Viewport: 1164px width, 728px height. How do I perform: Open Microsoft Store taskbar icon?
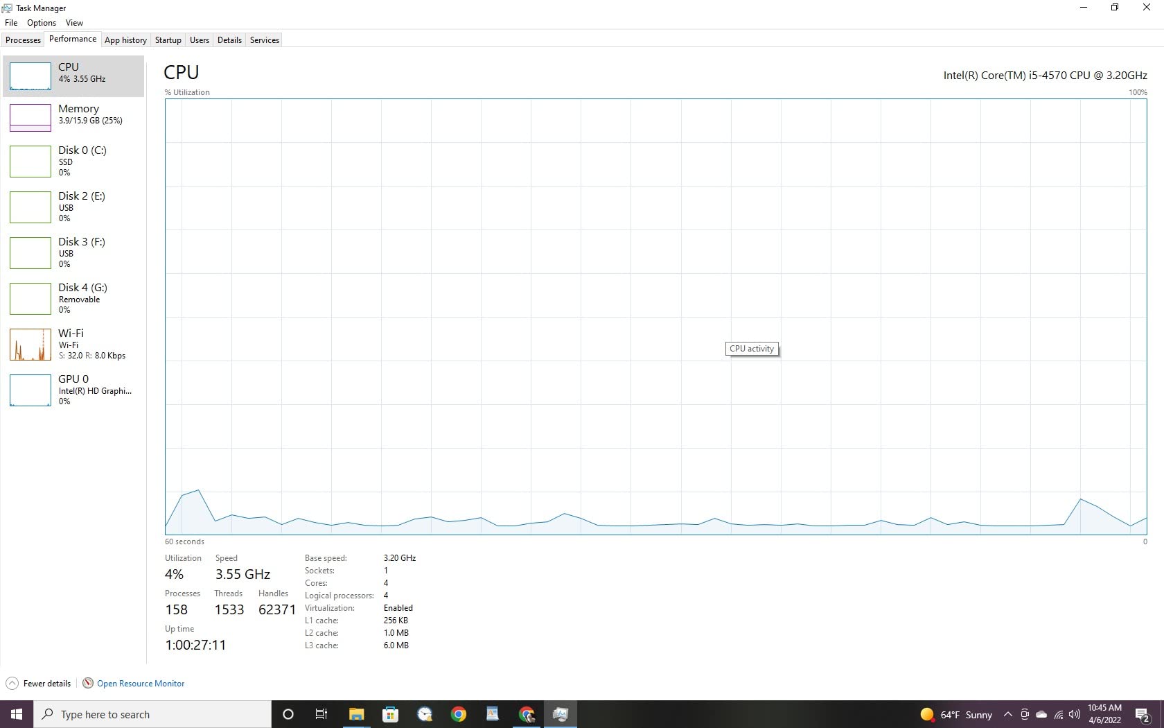point(391,714)
